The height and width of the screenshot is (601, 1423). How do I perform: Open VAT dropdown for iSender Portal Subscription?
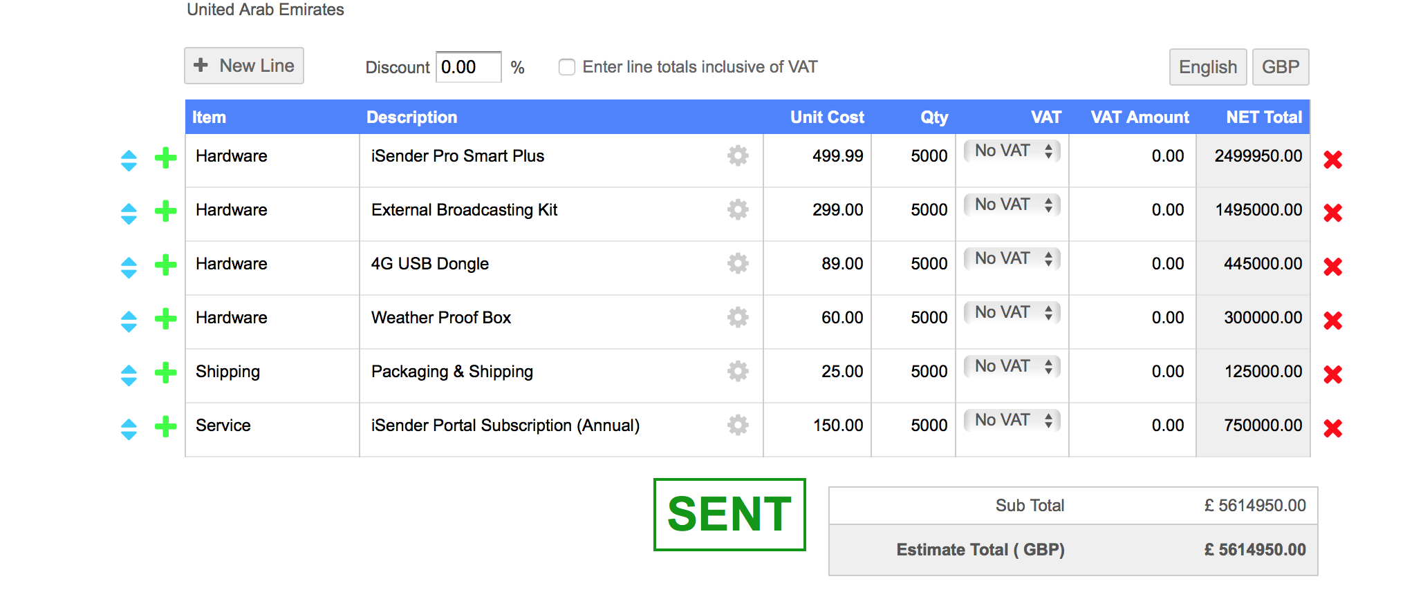tap(1012, 420)
